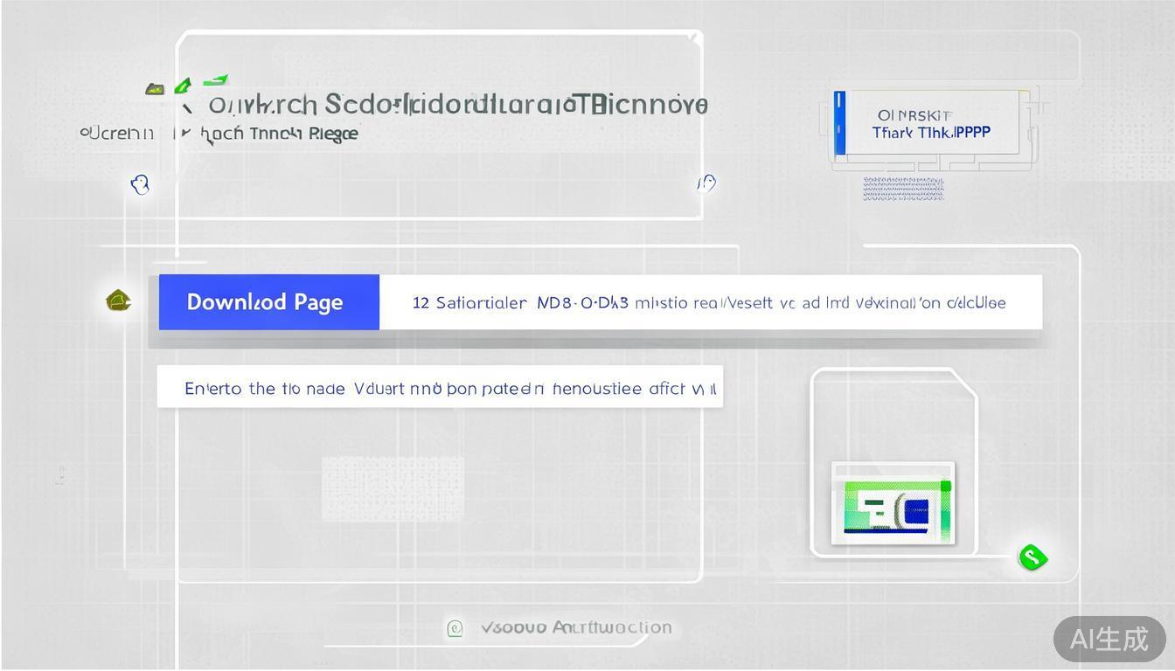
Task: Click the blue strip on the top-right card
Action: click(x=839, y=122)
